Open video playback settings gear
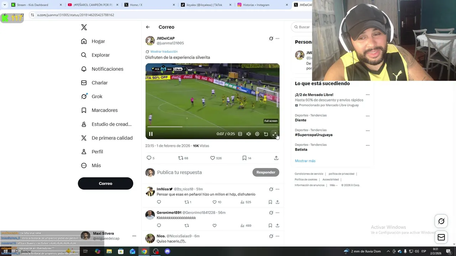 (257, 134)
